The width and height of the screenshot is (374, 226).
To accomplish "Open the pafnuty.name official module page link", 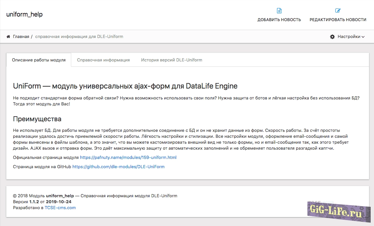I will pos(128,158).
